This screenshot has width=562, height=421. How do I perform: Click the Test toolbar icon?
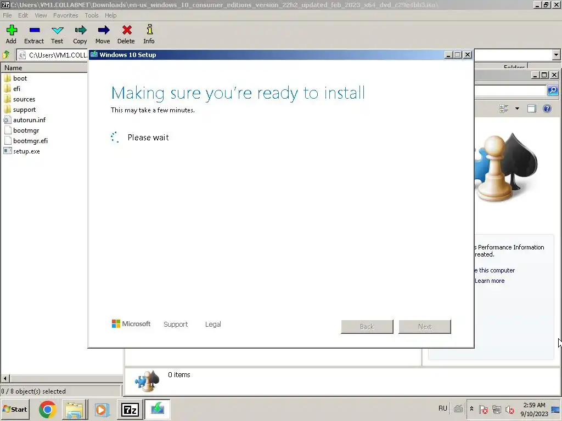57,35
